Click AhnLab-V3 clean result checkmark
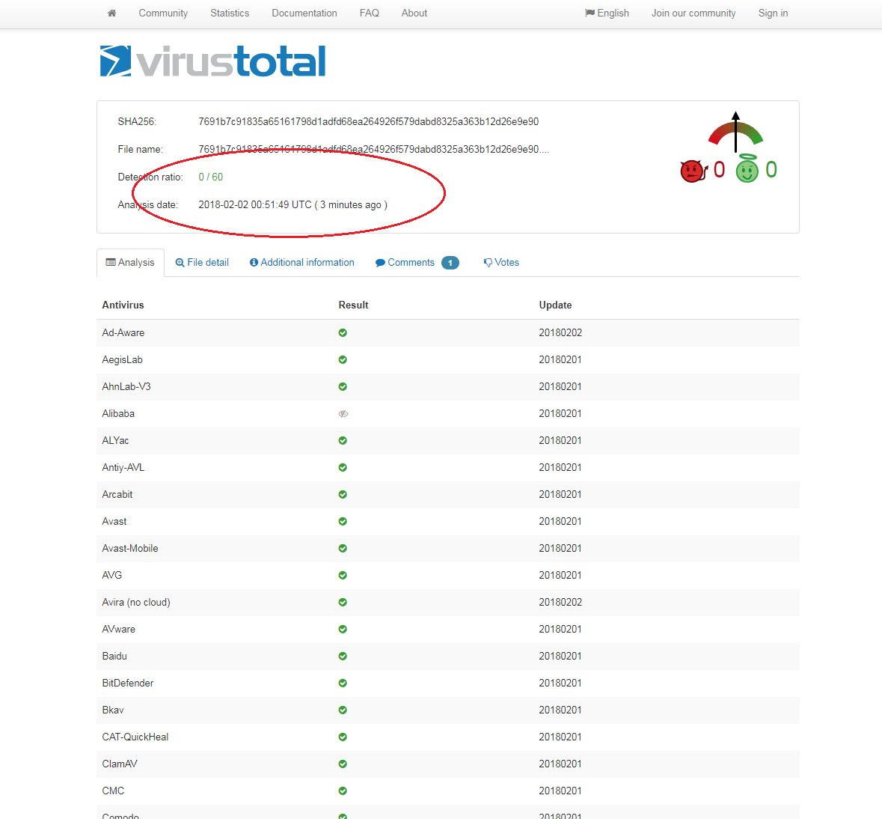The width and height of the screenshot is (882, 819). (x=343, y=387)
